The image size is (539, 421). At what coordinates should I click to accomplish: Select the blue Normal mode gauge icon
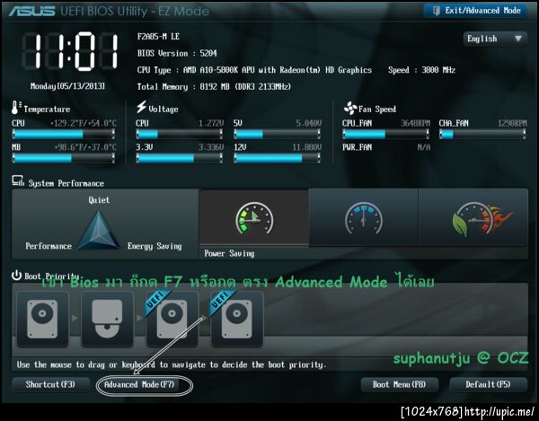[x=364, y=218]
